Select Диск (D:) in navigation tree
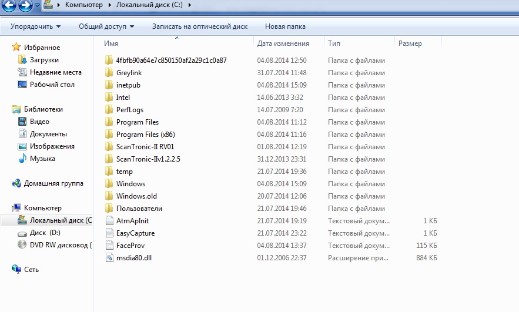519x312 pixels. point(46,233)
